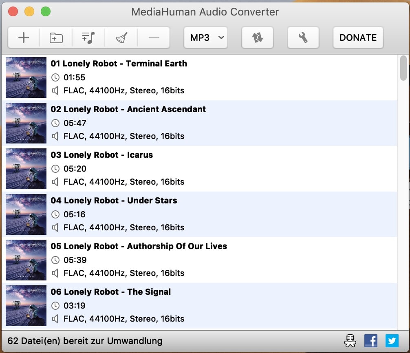Click the yellow minimize window button

(29, 11)
